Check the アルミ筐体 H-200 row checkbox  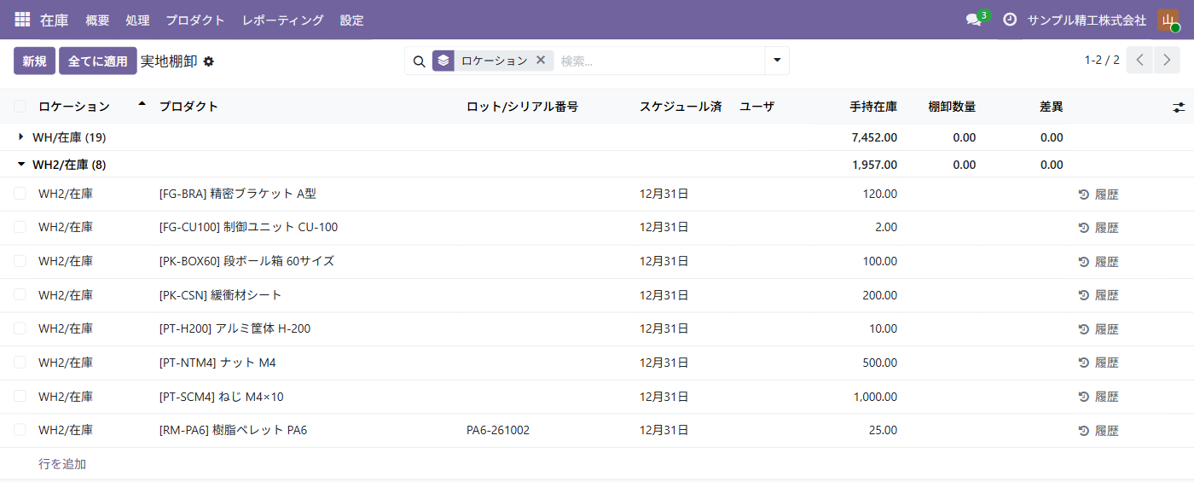[x=20, y=328]
